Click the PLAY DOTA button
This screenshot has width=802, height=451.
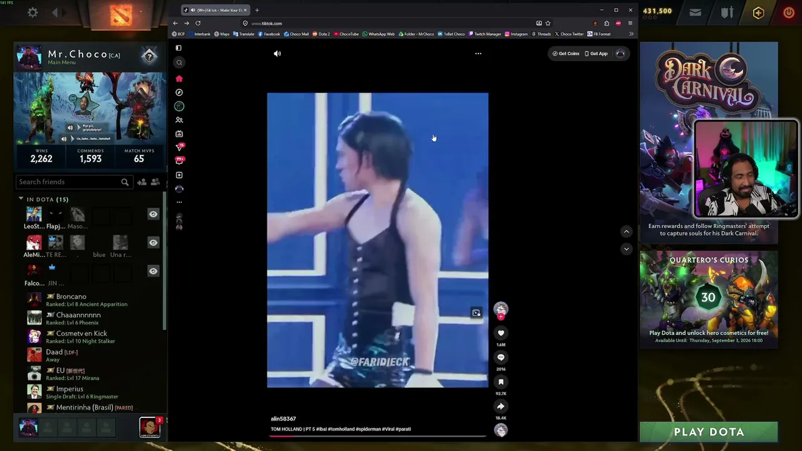(709, 432)
